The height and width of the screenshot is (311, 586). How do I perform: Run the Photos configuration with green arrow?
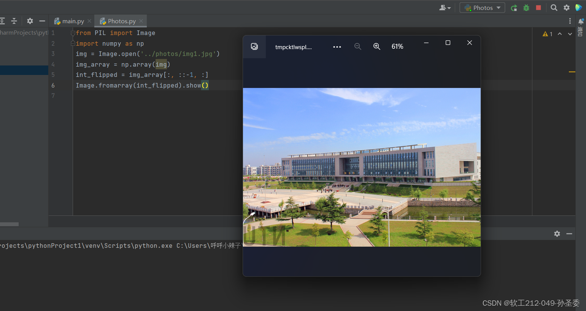pos(514,7)
